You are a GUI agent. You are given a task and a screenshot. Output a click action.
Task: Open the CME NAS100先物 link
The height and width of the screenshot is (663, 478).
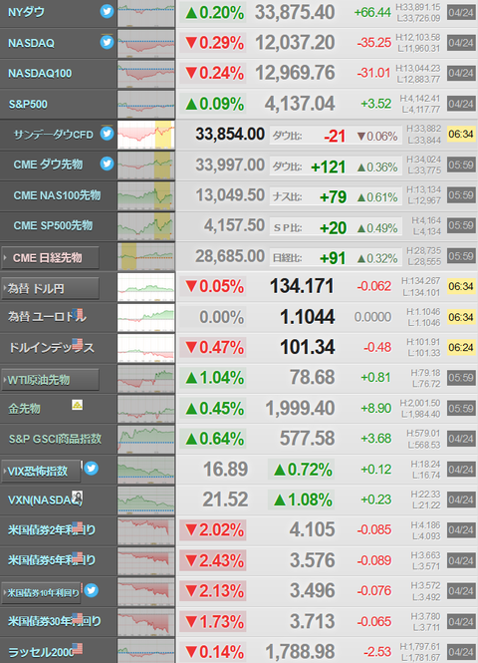point(57,195)
